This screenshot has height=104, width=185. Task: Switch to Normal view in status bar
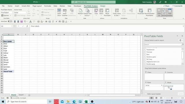click(151, 98)
